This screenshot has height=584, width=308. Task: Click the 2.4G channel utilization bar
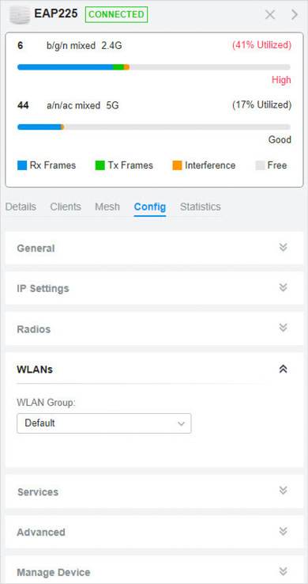tap(154, 67)
